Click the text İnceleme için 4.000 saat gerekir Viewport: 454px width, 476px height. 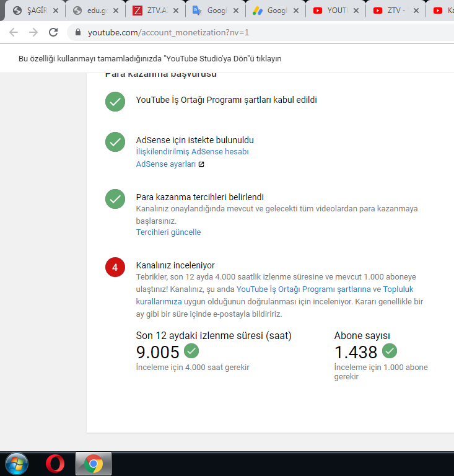[193, 368]
